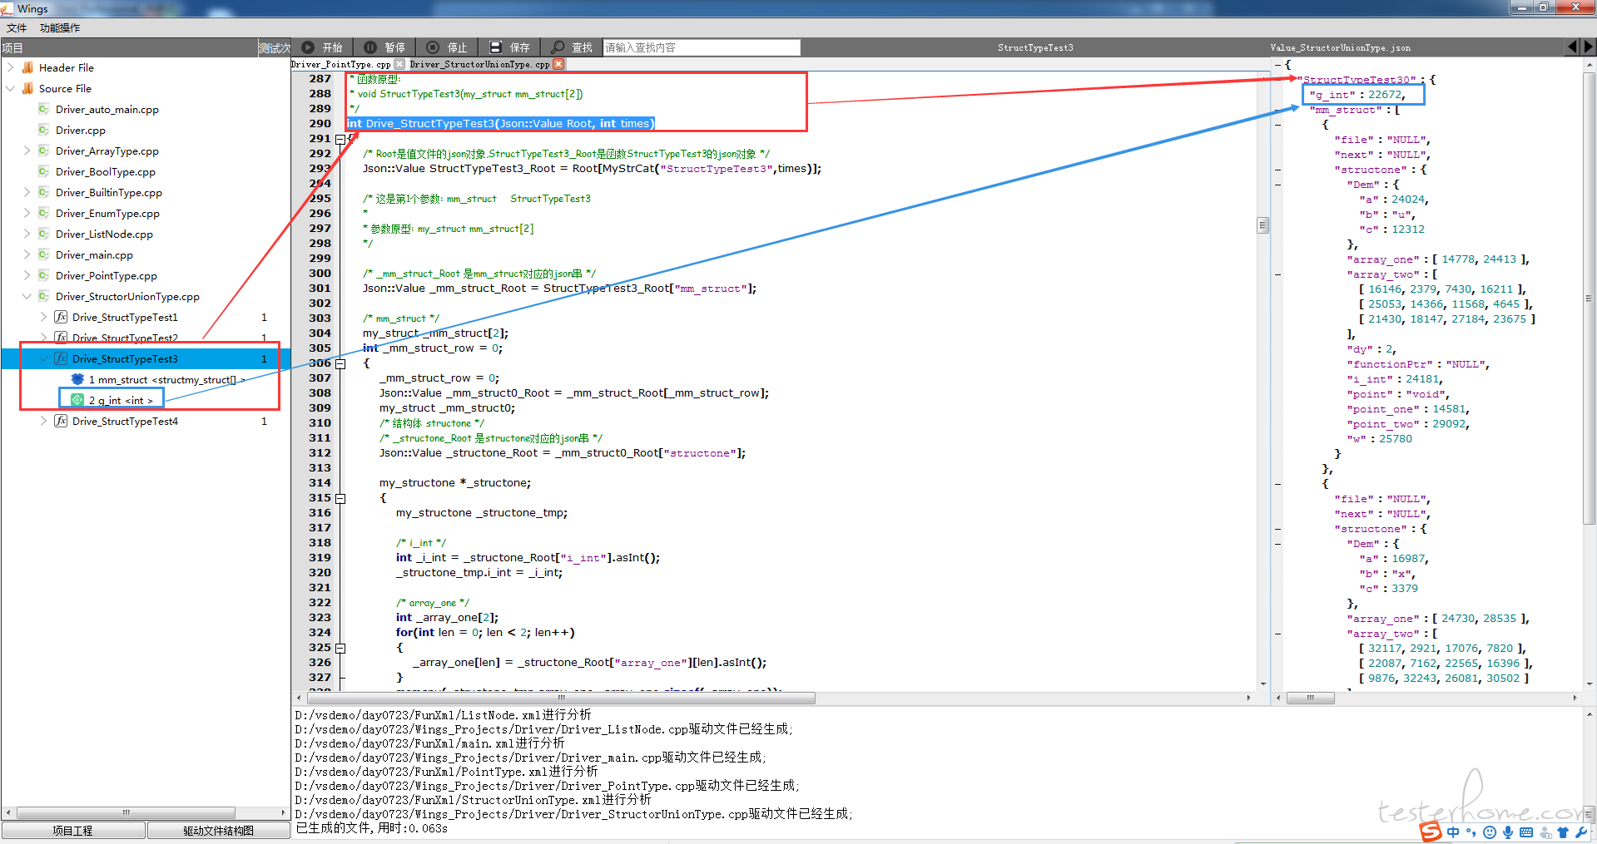Click the Wings application logo icon
Screen dimensions: 1597x844
(x=7, y=8)
